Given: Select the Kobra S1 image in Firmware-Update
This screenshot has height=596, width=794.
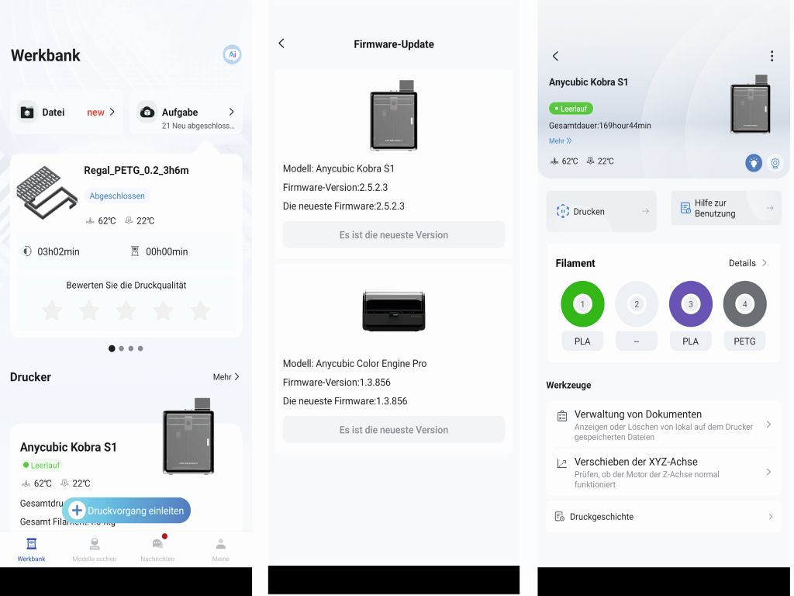Looking at the screenshot, I should (393, 115).
